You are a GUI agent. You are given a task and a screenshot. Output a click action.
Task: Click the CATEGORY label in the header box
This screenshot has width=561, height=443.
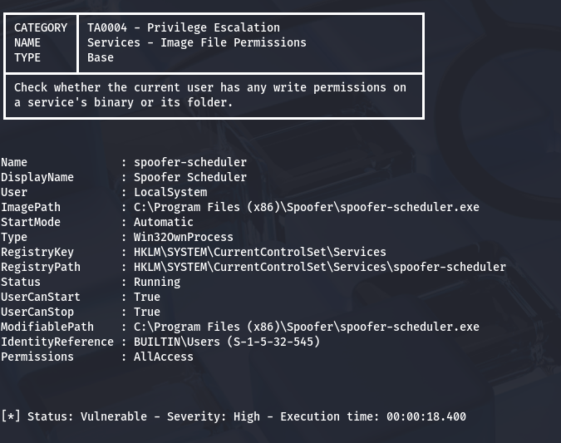click(41, 27)
